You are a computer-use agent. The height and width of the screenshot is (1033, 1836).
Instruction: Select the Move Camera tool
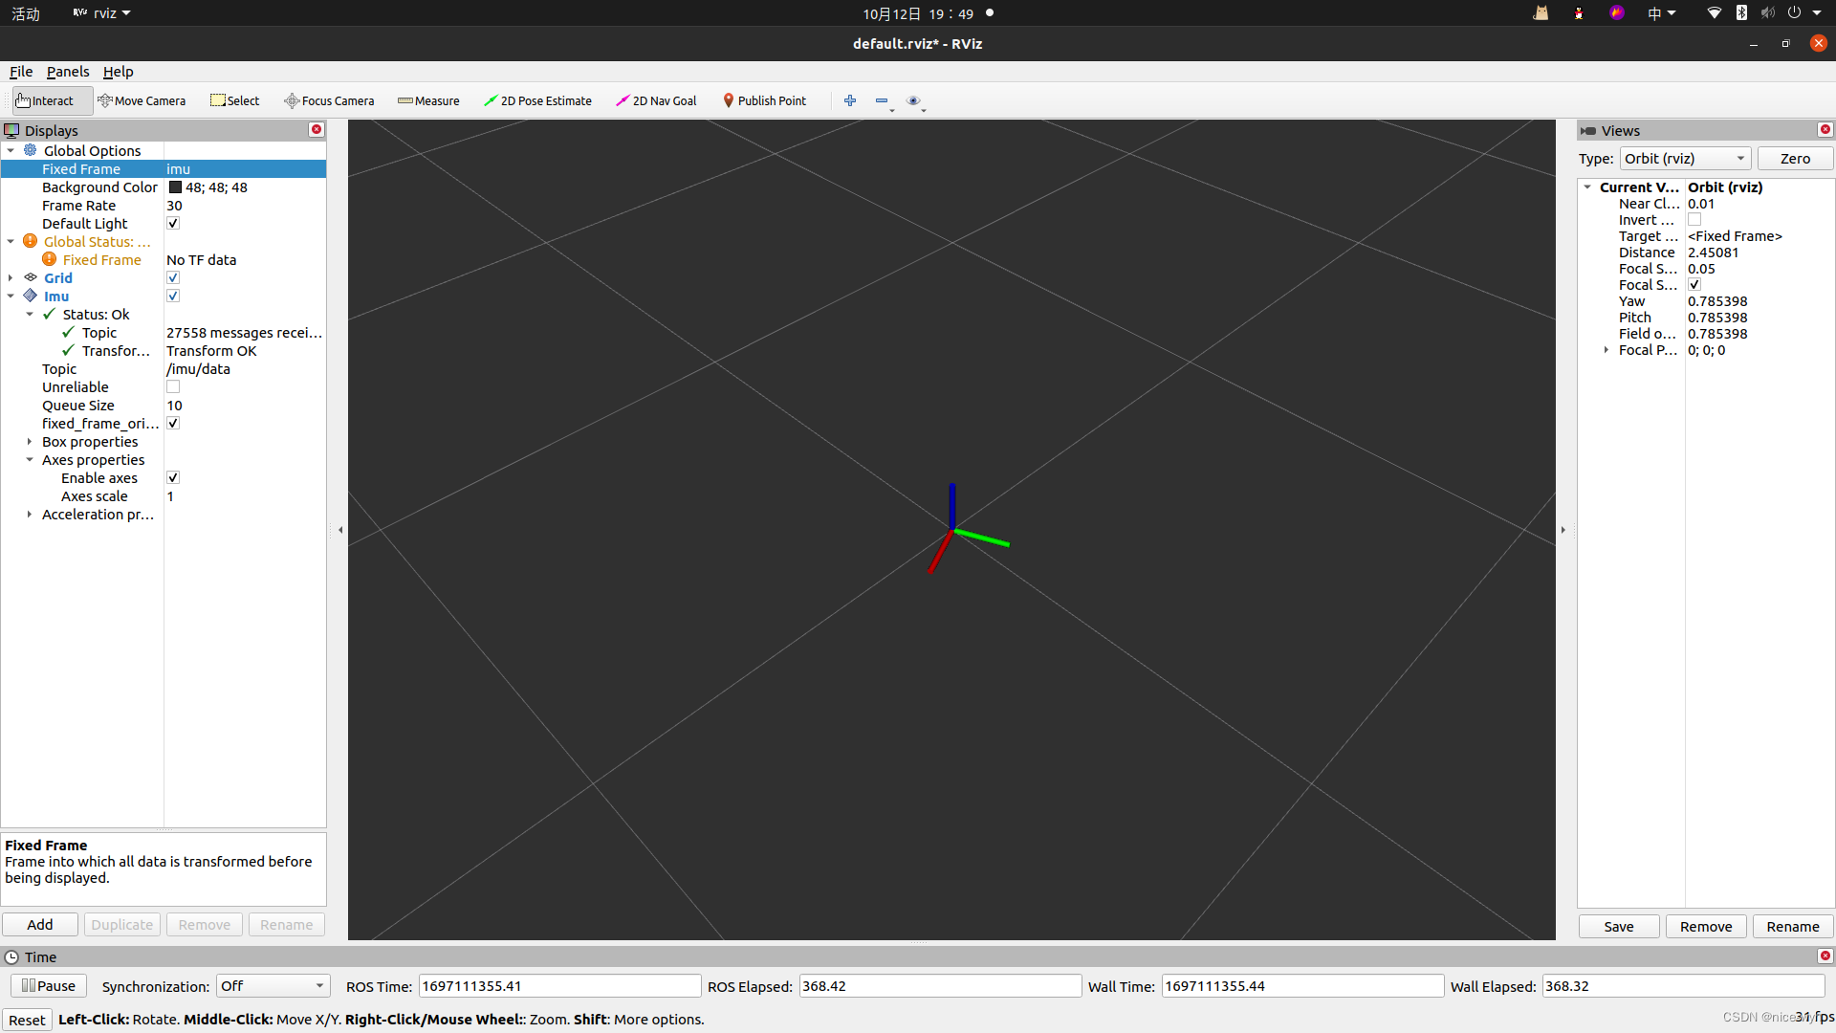pos(142,100)
